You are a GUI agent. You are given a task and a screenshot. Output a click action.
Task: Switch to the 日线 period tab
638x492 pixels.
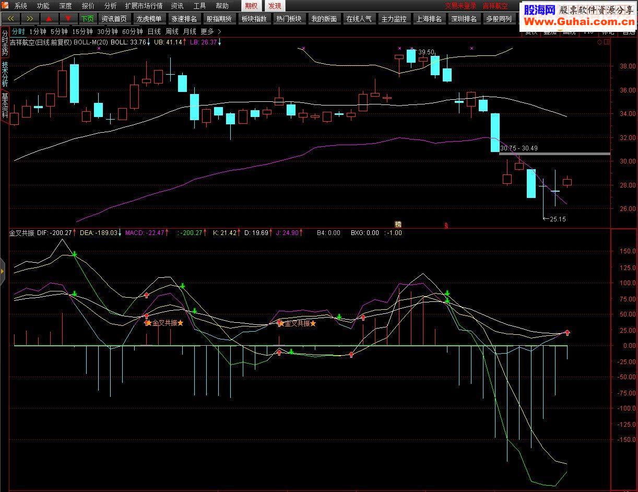pos(154,31)
